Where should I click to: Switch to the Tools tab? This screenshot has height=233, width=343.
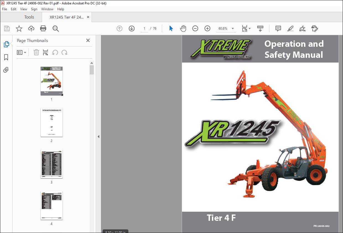(29, 17)
